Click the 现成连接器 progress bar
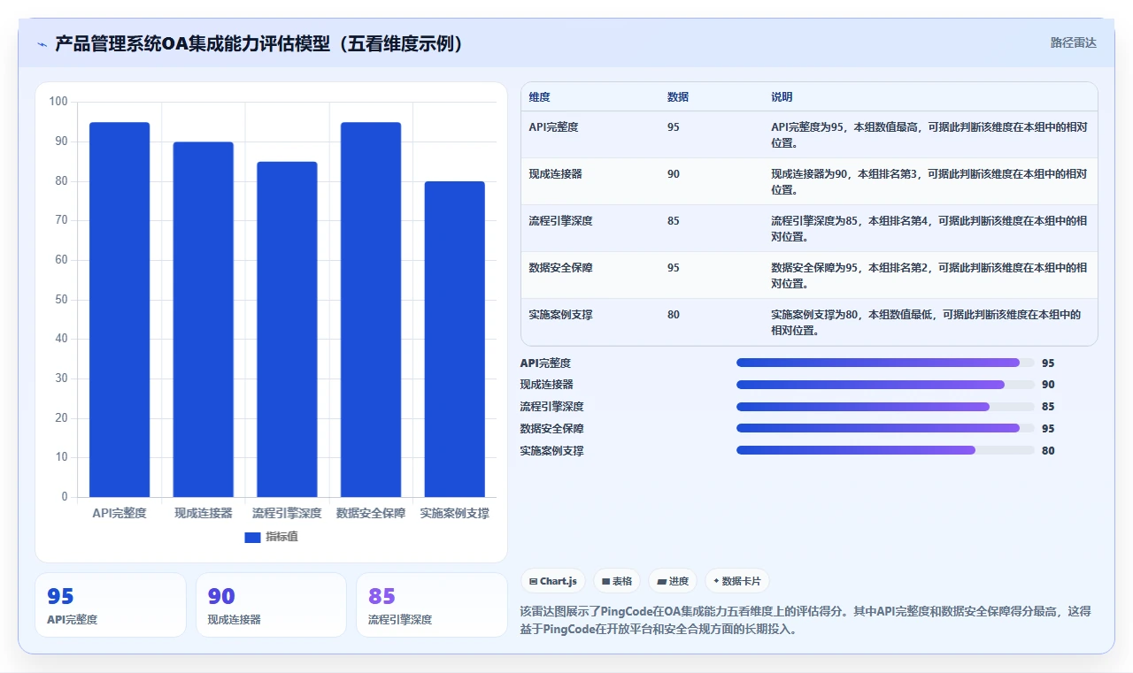Image resolution: width=1133 pixels, height=673 pixels. (x=885, y=385)
